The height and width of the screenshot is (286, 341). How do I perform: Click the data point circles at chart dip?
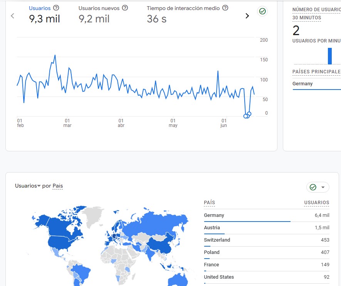(x=247, y=115)
